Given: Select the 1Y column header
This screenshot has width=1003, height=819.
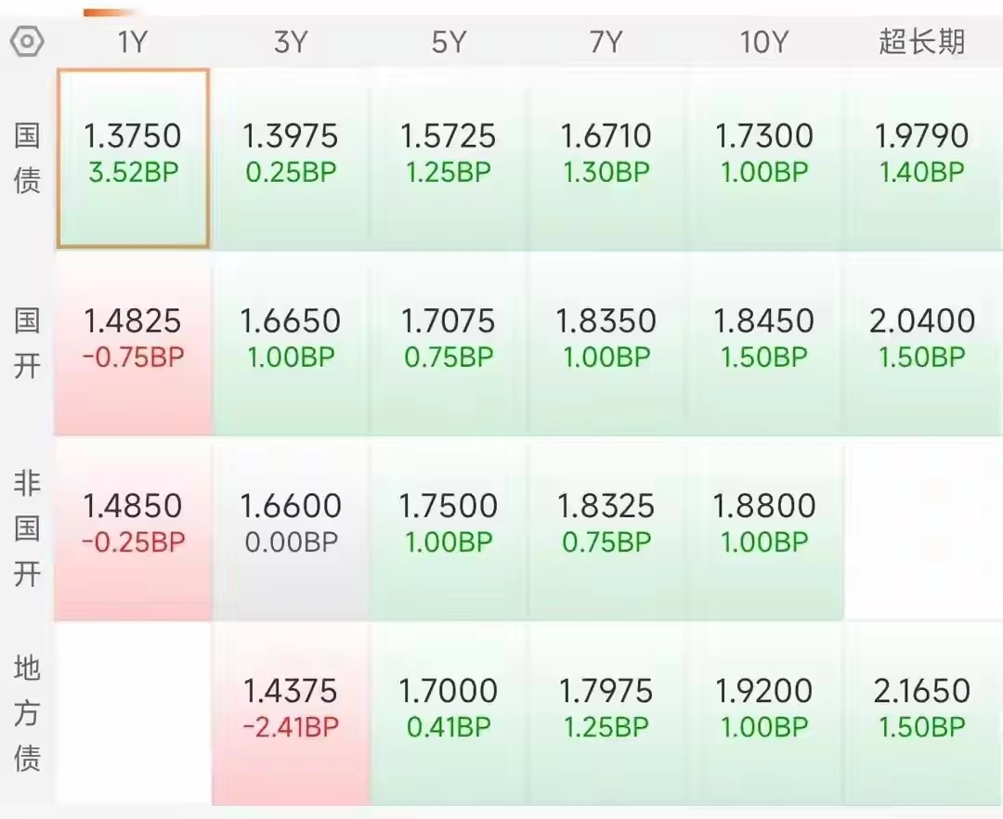Looking at the screenshot, I should (x=133, y=42).
